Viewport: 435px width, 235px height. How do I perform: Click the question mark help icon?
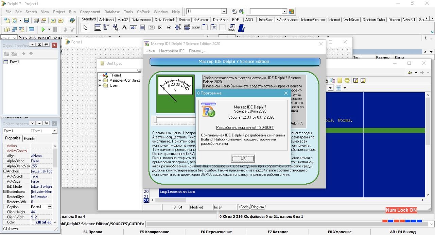click(x=355, y=80)
